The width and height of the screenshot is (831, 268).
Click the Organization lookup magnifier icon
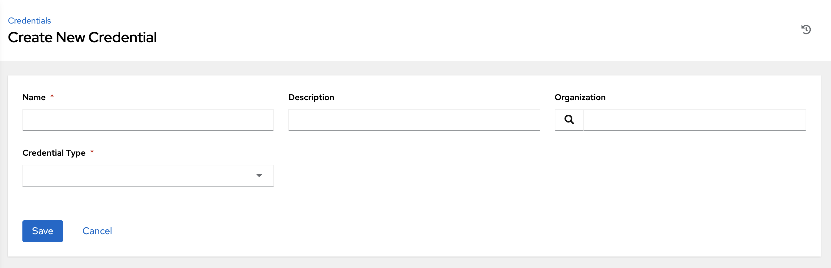(x=569, y=120)
